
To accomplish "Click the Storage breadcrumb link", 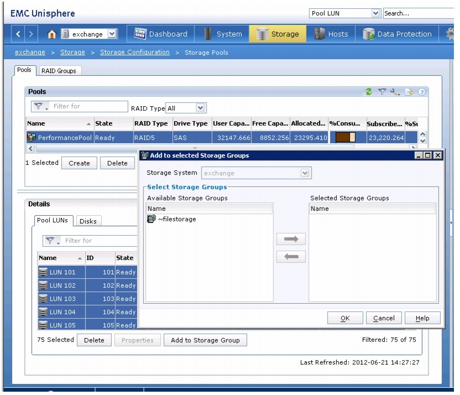I will tap(72, 53).
